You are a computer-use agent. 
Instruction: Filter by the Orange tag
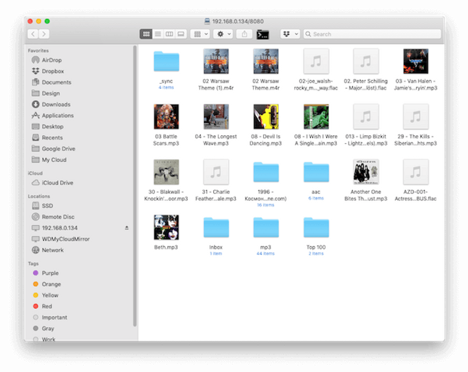click(47, 284)
